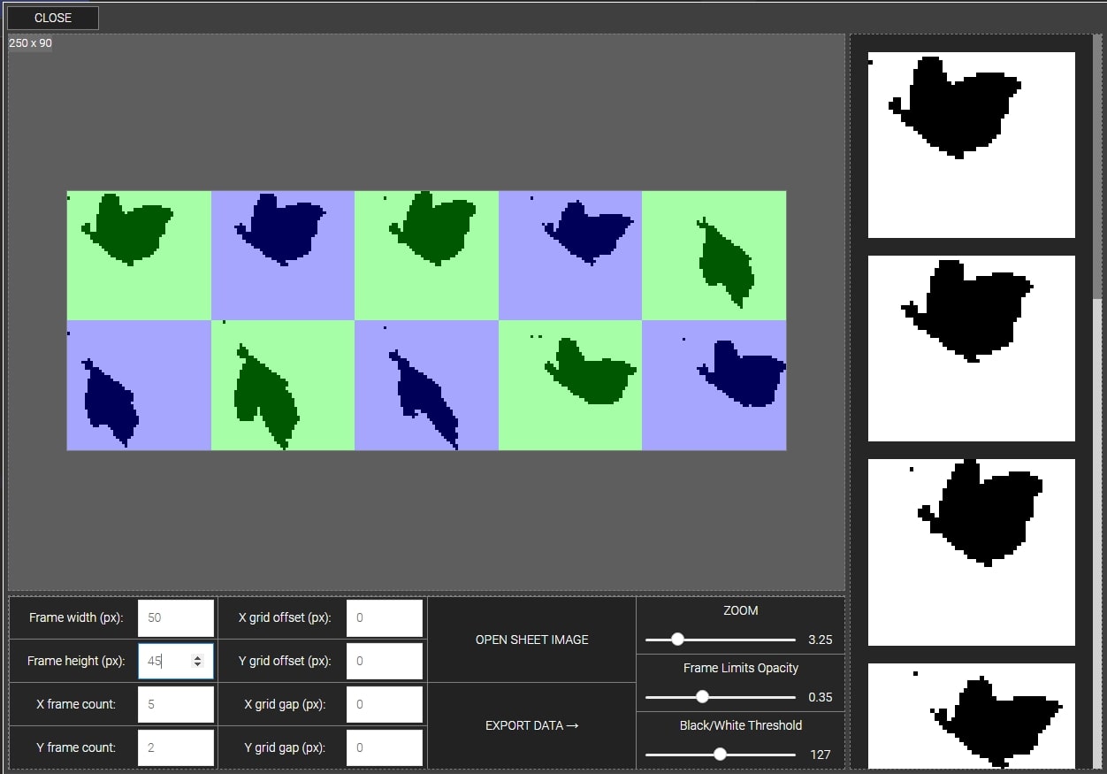This screenshot has height=774, width=1107.
Task: Focus the Y grid gap (px) field
Action: pyautogui.click(x=384, y=747)
